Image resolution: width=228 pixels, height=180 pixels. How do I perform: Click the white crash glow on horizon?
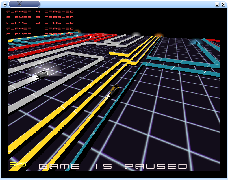coord(136,34)
